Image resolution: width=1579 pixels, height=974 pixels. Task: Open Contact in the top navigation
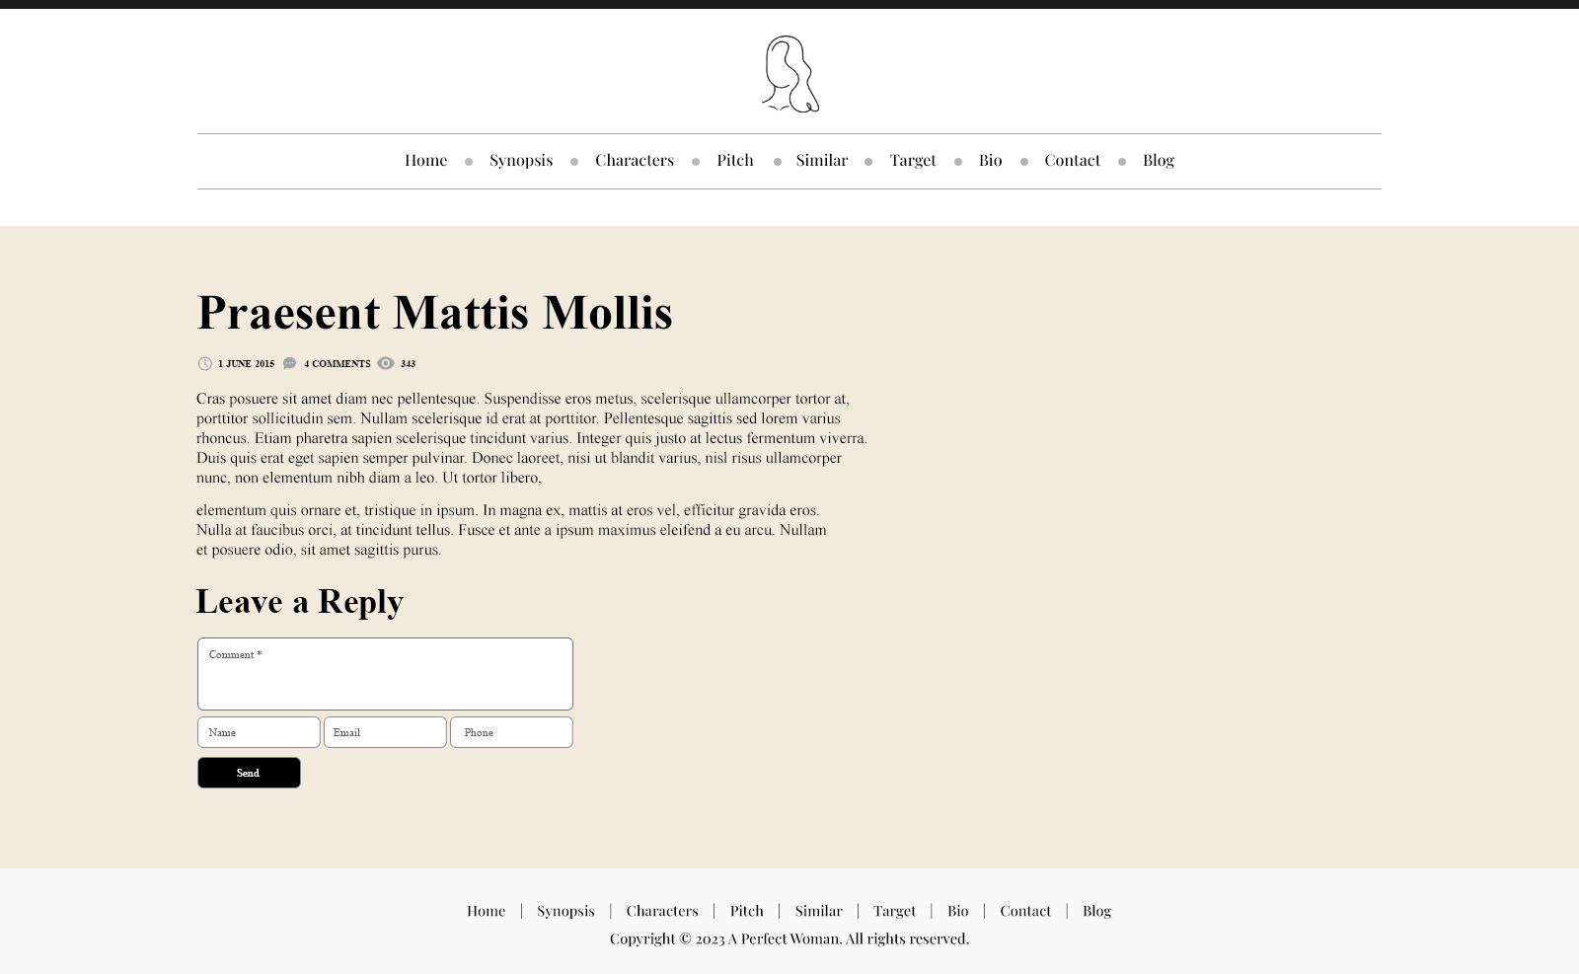(x=1072, y=160)
